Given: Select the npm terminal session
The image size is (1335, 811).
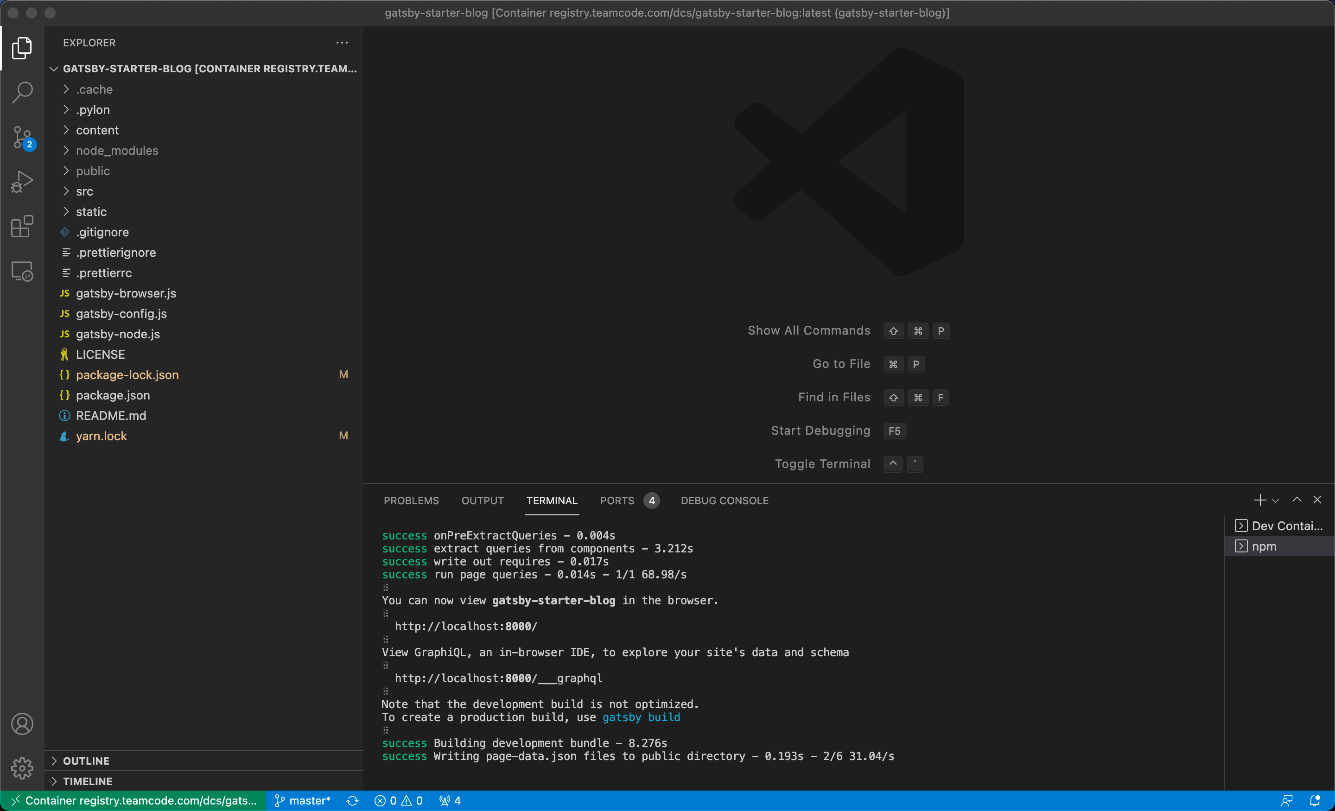Looking at the screenshot, I should pos(1265,546).
